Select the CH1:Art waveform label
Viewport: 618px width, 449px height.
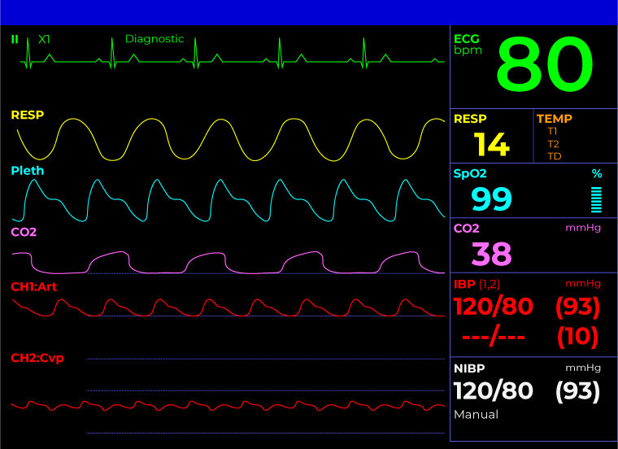point(33,287)
